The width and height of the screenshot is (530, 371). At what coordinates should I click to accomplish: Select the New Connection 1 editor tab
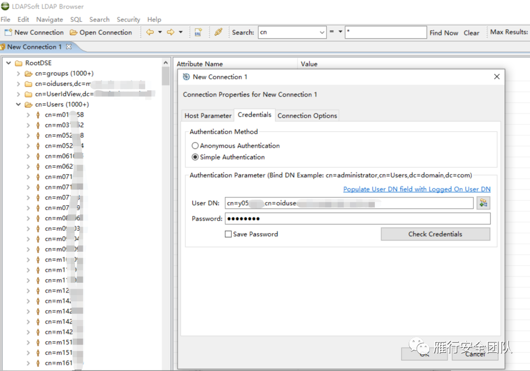(x=34, y=47)
